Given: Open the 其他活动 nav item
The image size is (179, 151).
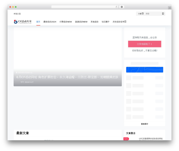Looking at the screenshot, I should [x=95, y=22].
